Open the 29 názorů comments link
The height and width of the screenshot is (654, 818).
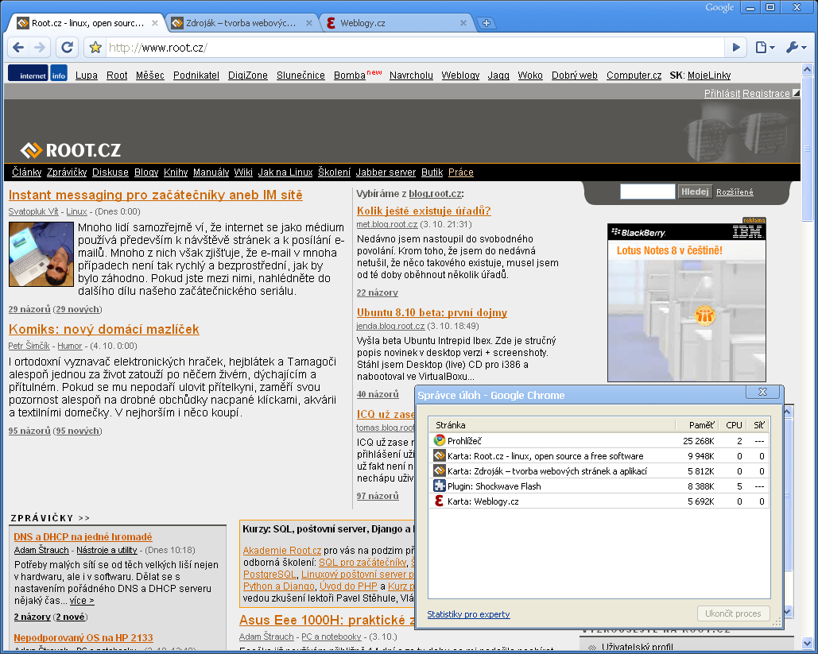(29, 309)
